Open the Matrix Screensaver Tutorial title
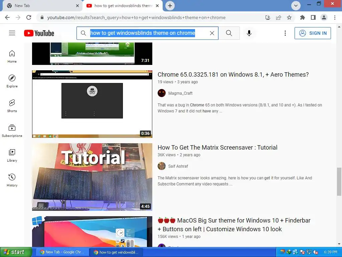The width and height of the screenshot is (342, 257). tap(217, 148)
